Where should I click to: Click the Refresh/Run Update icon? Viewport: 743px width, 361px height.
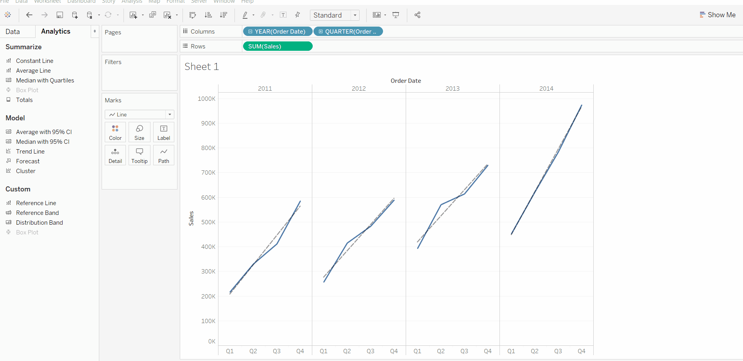[108, 15]
